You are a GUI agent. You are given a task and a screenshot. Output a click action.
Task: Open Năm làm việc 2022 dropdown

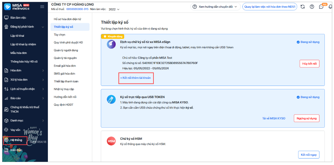pos(114,9)
